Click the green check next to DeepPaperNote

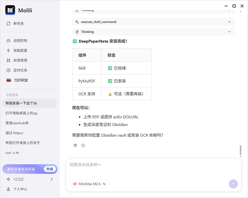click(x=75, y=41)
